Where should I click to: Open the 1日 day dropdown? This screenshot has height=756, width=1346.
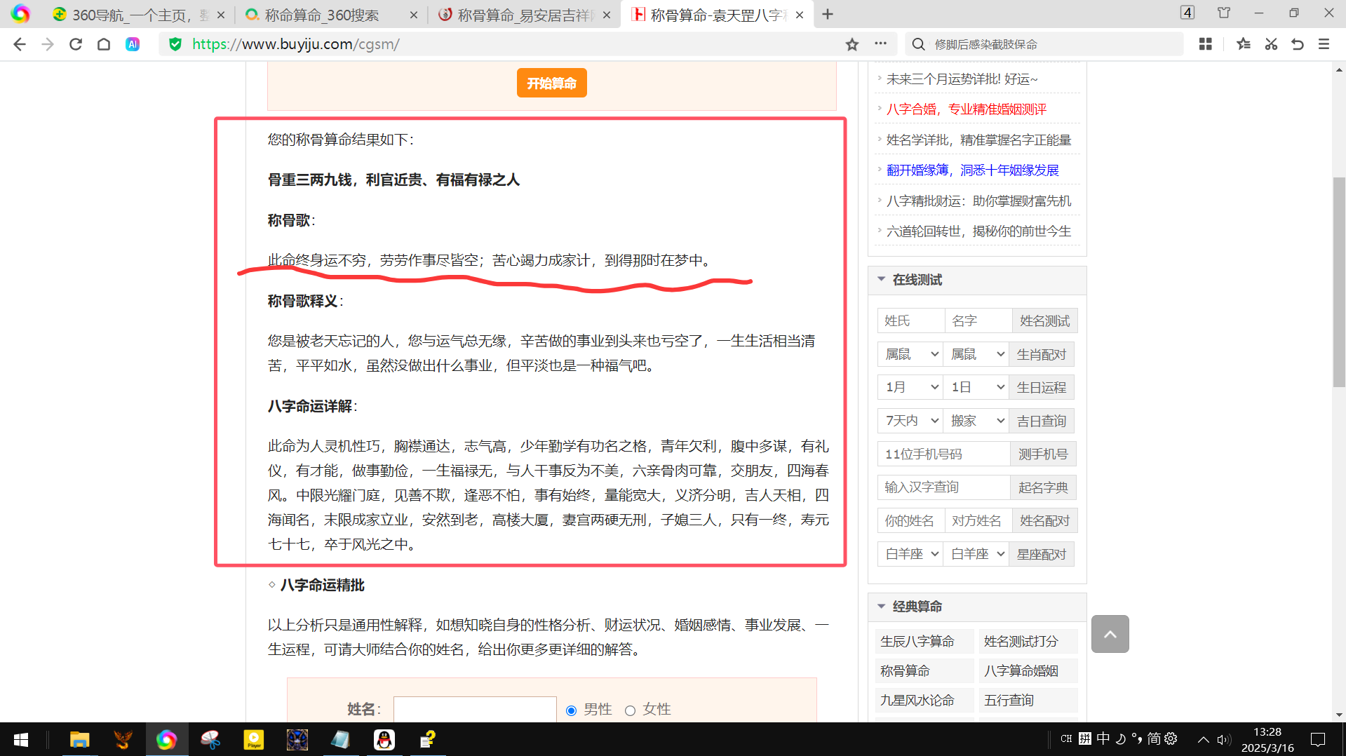(x=976, y=387)
